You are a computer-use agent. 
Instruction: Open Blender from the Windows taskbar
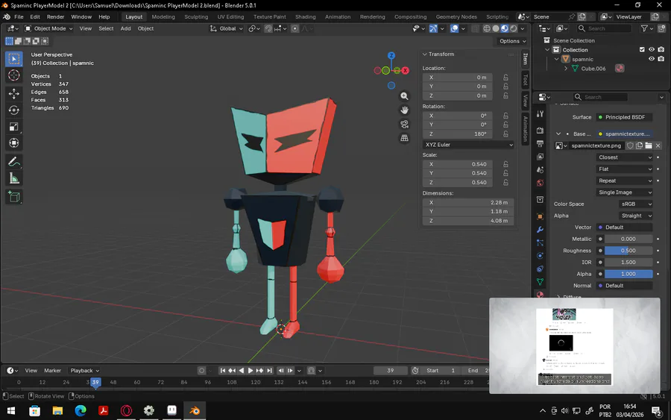pos(195,410)
